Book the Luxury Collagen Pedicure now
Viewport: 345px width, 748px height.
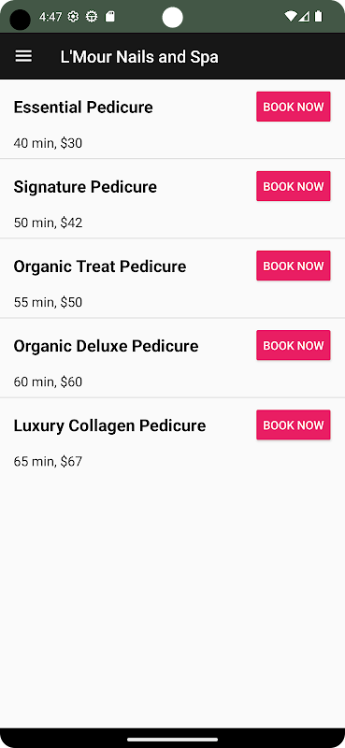click(294, 425)
